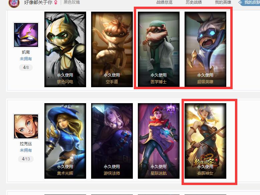260x195 pixels.
Task: Click the 拉克丝 champion portrait icon
Action: [26, 126]
